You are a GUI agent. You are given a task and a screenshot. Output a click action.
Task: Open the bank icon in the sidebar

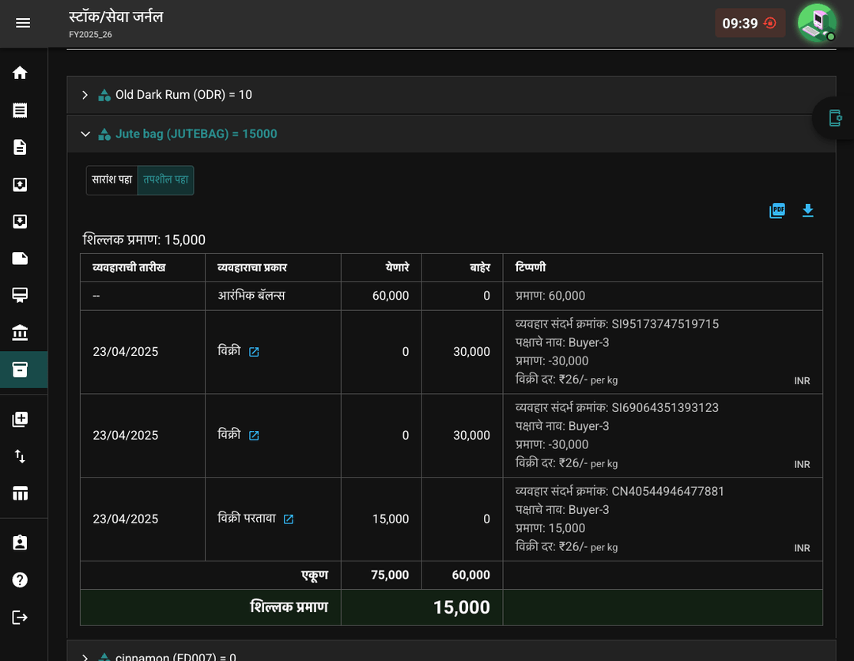[x=20, y=332]
